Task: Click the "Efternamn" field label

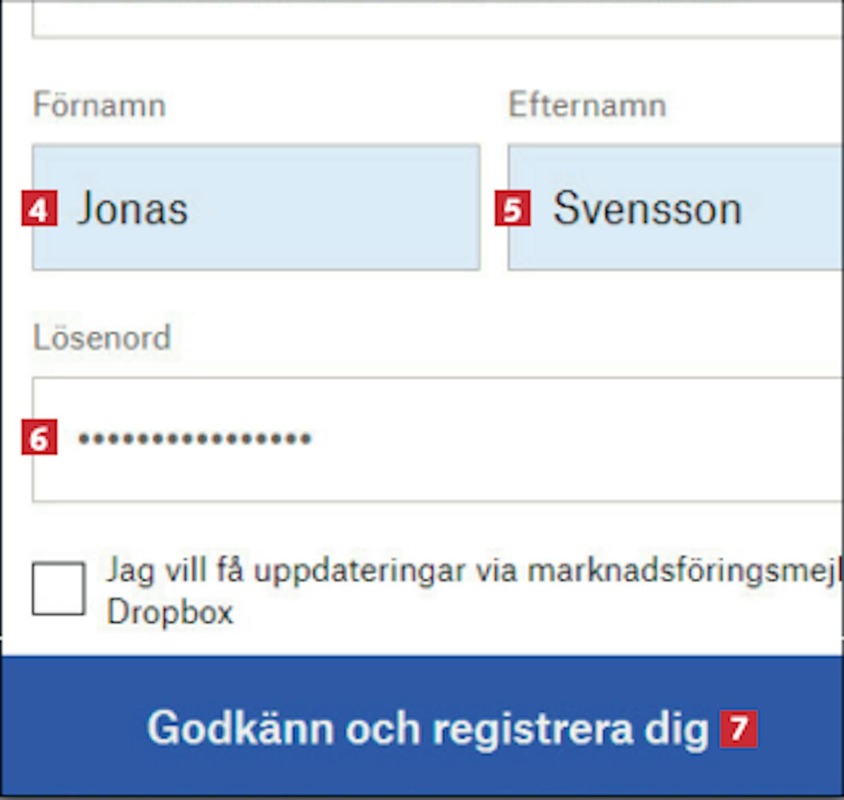Action: click(587, 105)
